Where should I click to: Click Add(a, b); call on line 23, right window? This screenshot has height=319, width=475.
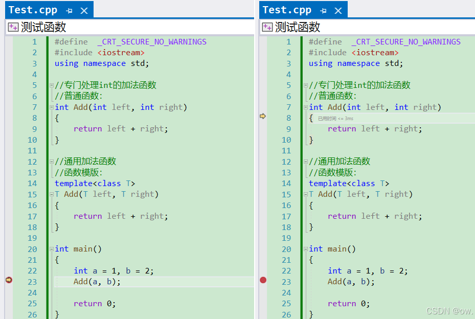[x=351, y=282]
